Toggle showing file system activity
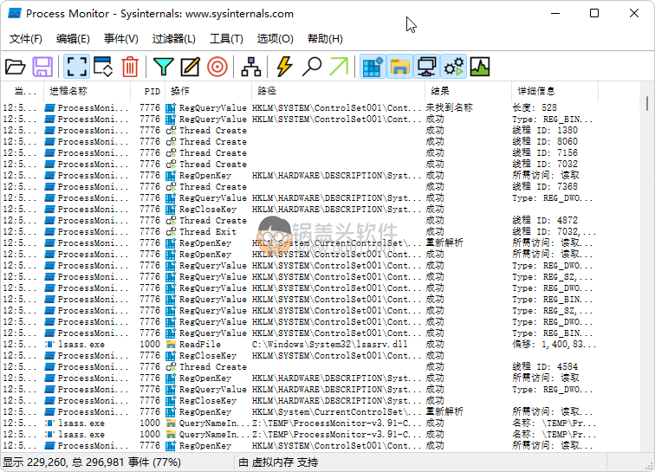Screen dimensions: 655x472 399,67
